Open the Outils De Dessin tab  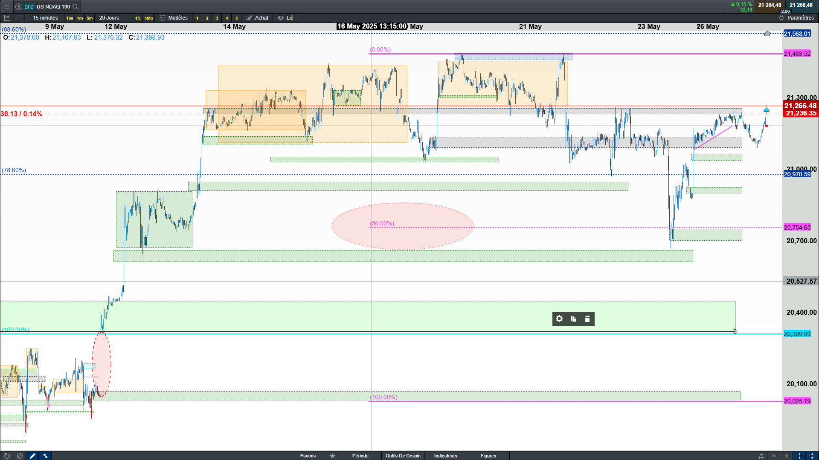tap(403, 456)
